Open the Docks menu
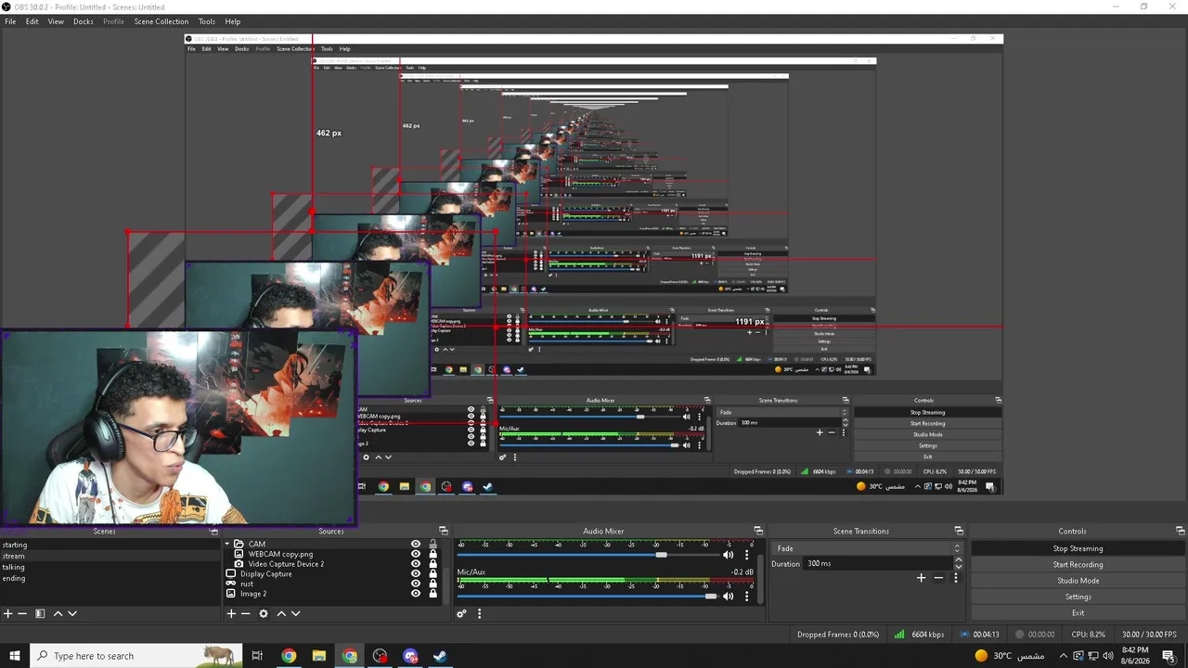The height and width of the screenshot is (668, 1188). (x=84, y=21)
